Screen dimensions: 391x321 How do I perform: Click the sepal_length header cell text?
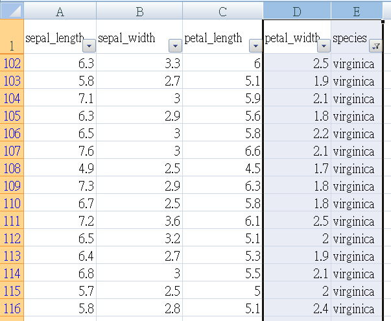coord(54,38)
